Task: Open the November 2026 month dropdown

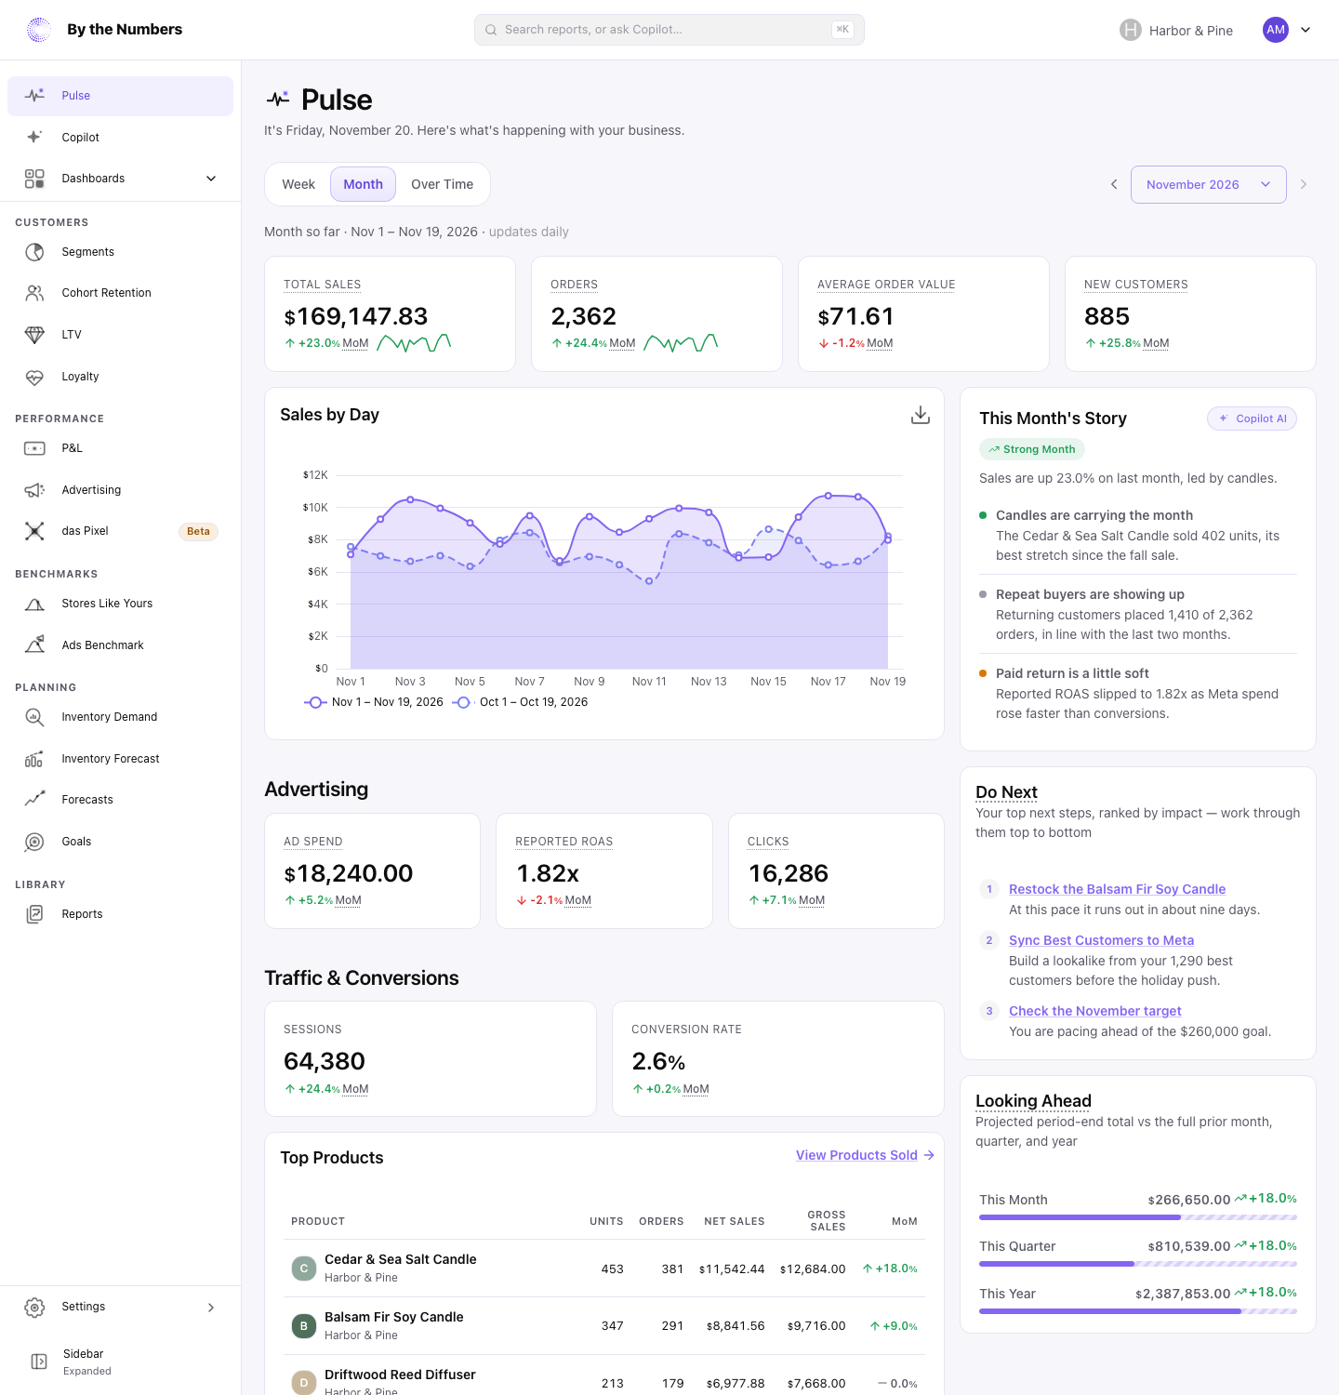Action: [x=1208, y=184]
